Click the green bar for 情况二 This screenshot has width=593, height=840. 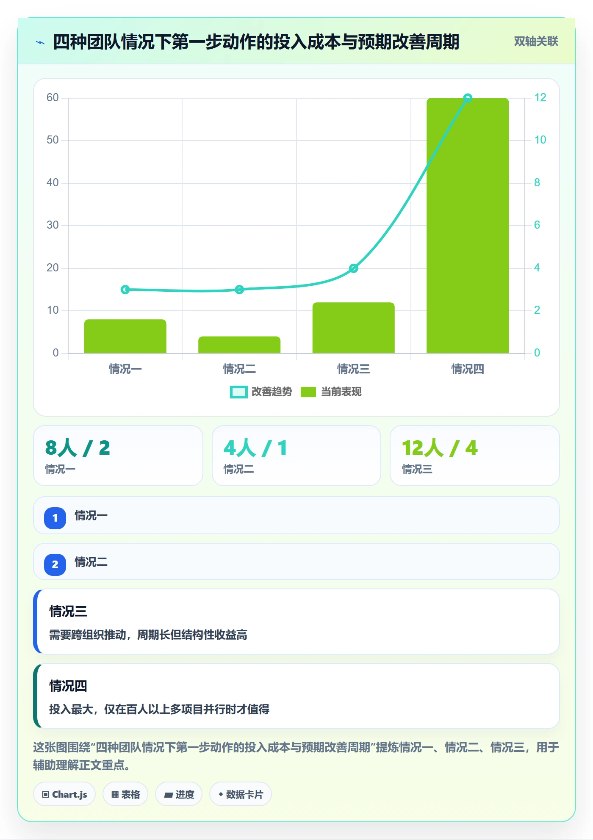click(x=239, y=345)
